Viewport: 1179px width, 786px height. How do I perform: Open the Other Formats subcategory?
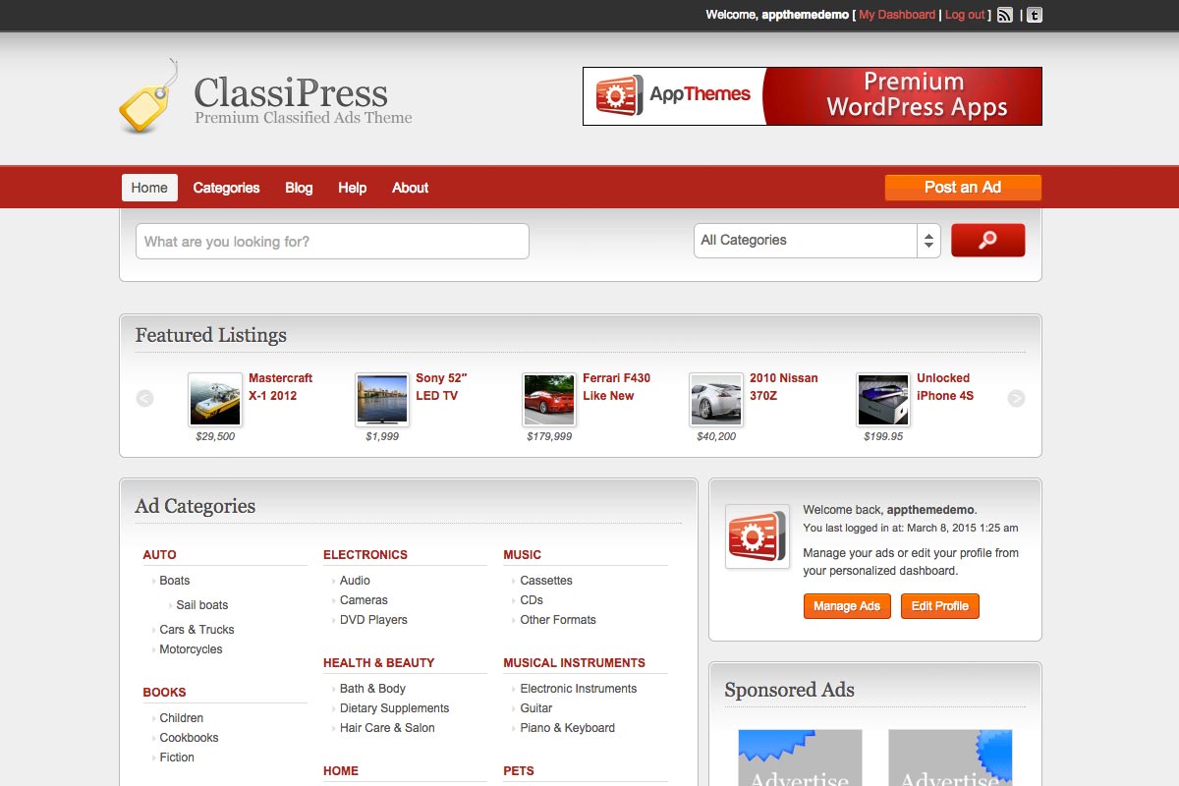point(558,620)
